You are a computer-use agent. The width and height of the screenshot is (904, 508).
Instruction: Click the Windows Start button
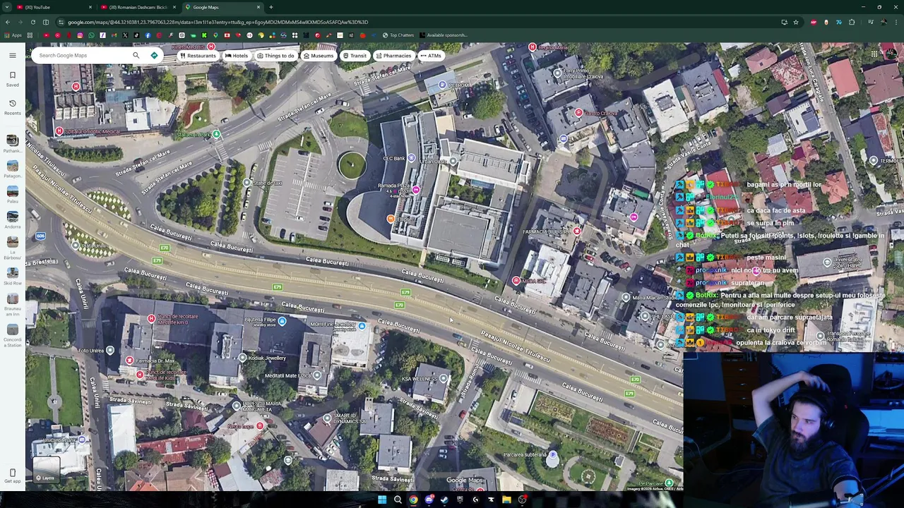tap(382, 500)
